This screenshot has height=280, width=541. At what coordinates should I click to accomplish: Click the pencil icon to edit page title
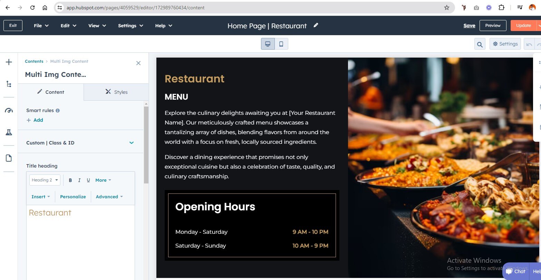(x=316, y=26)
